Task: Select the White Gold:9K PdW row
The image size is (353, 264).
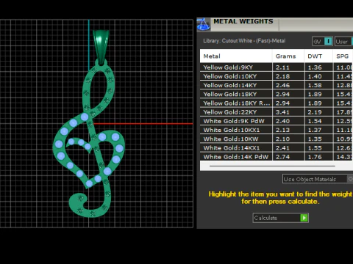Action: [277, 121]
